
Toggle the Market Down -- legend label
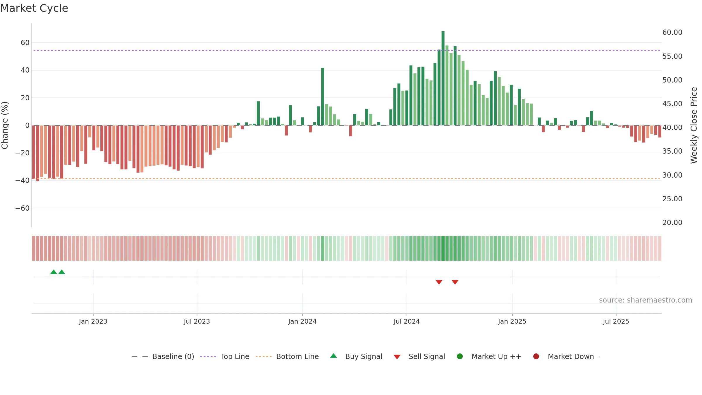pos(574,356)
